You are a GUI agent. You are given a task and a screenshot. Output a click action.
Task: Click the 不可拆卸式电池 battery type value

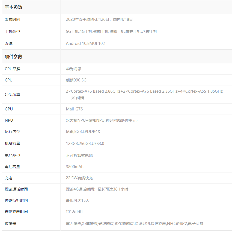point(79,156)
